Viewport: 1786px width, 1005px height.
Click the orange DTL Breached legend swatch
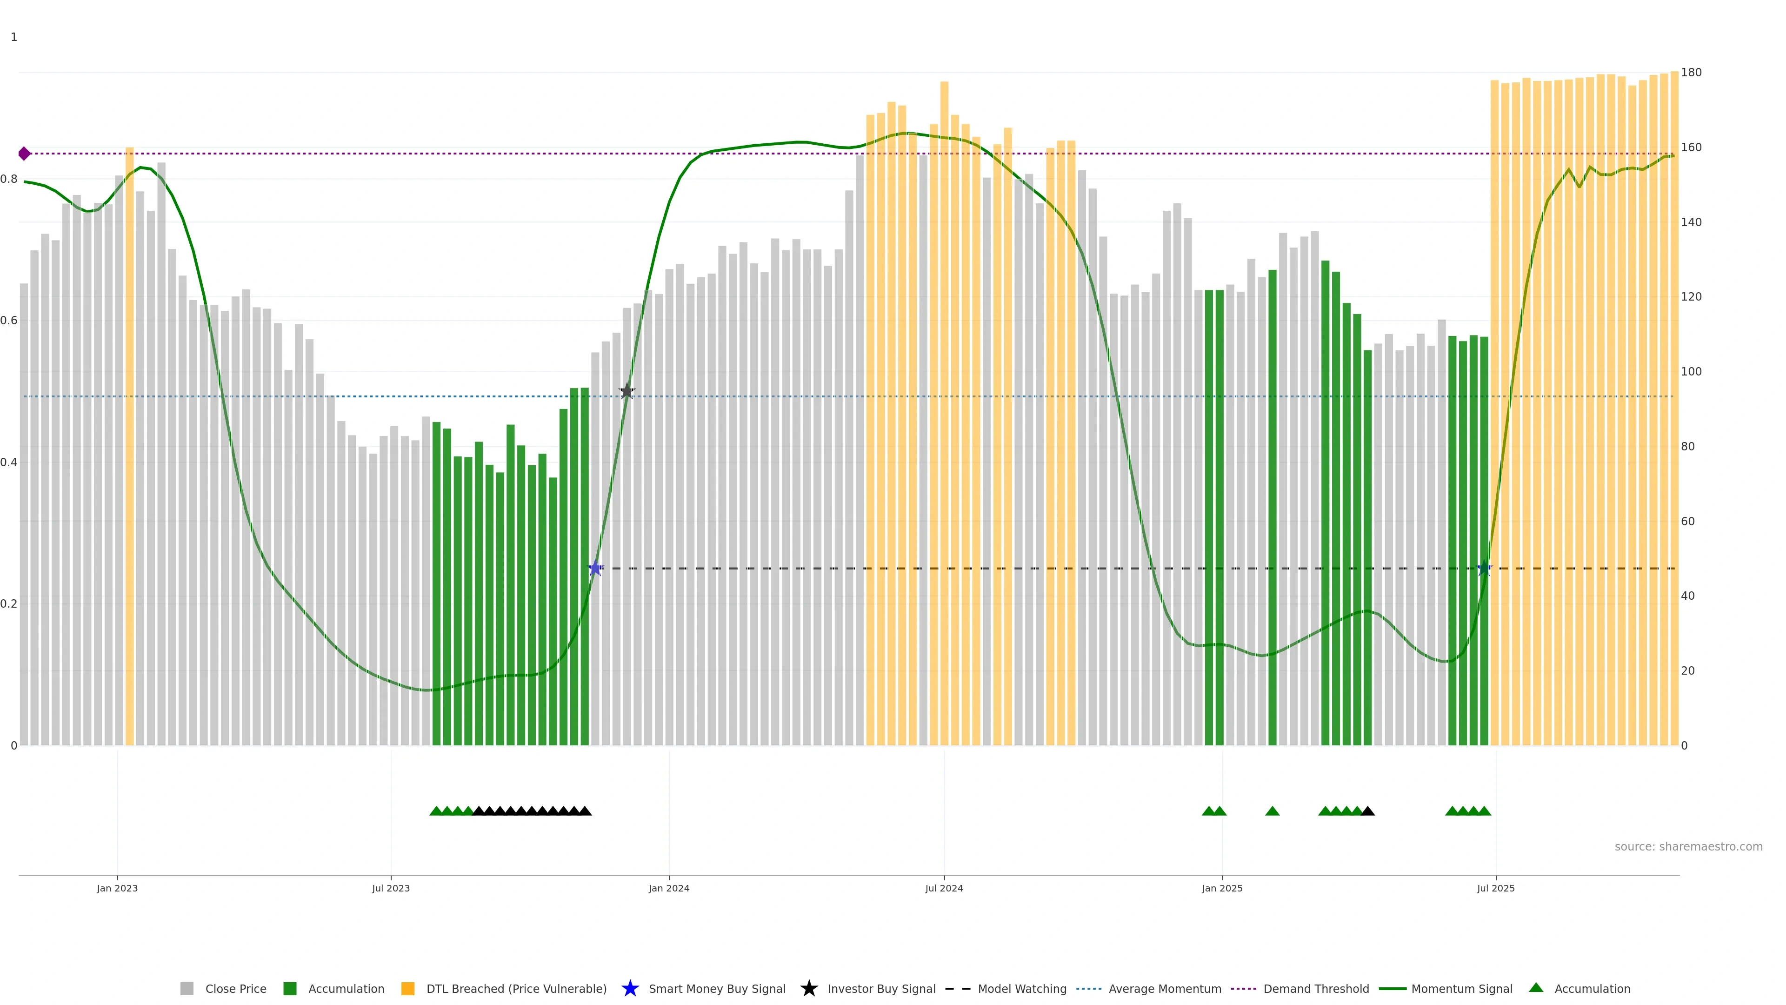pos(408,988)
